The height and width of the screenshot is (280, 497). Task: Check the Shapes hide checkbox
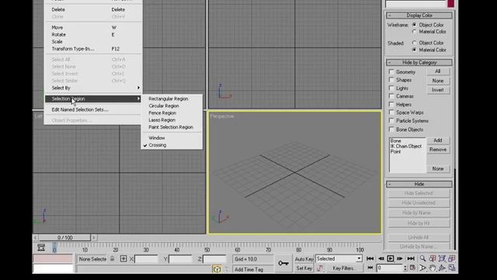pos(391,79)
